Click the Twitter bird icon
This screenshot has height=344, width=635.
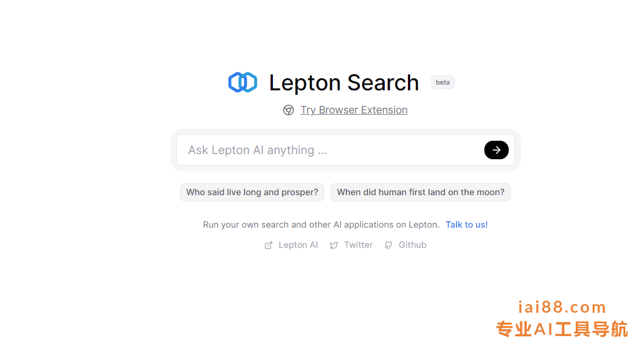click(334, 245)
